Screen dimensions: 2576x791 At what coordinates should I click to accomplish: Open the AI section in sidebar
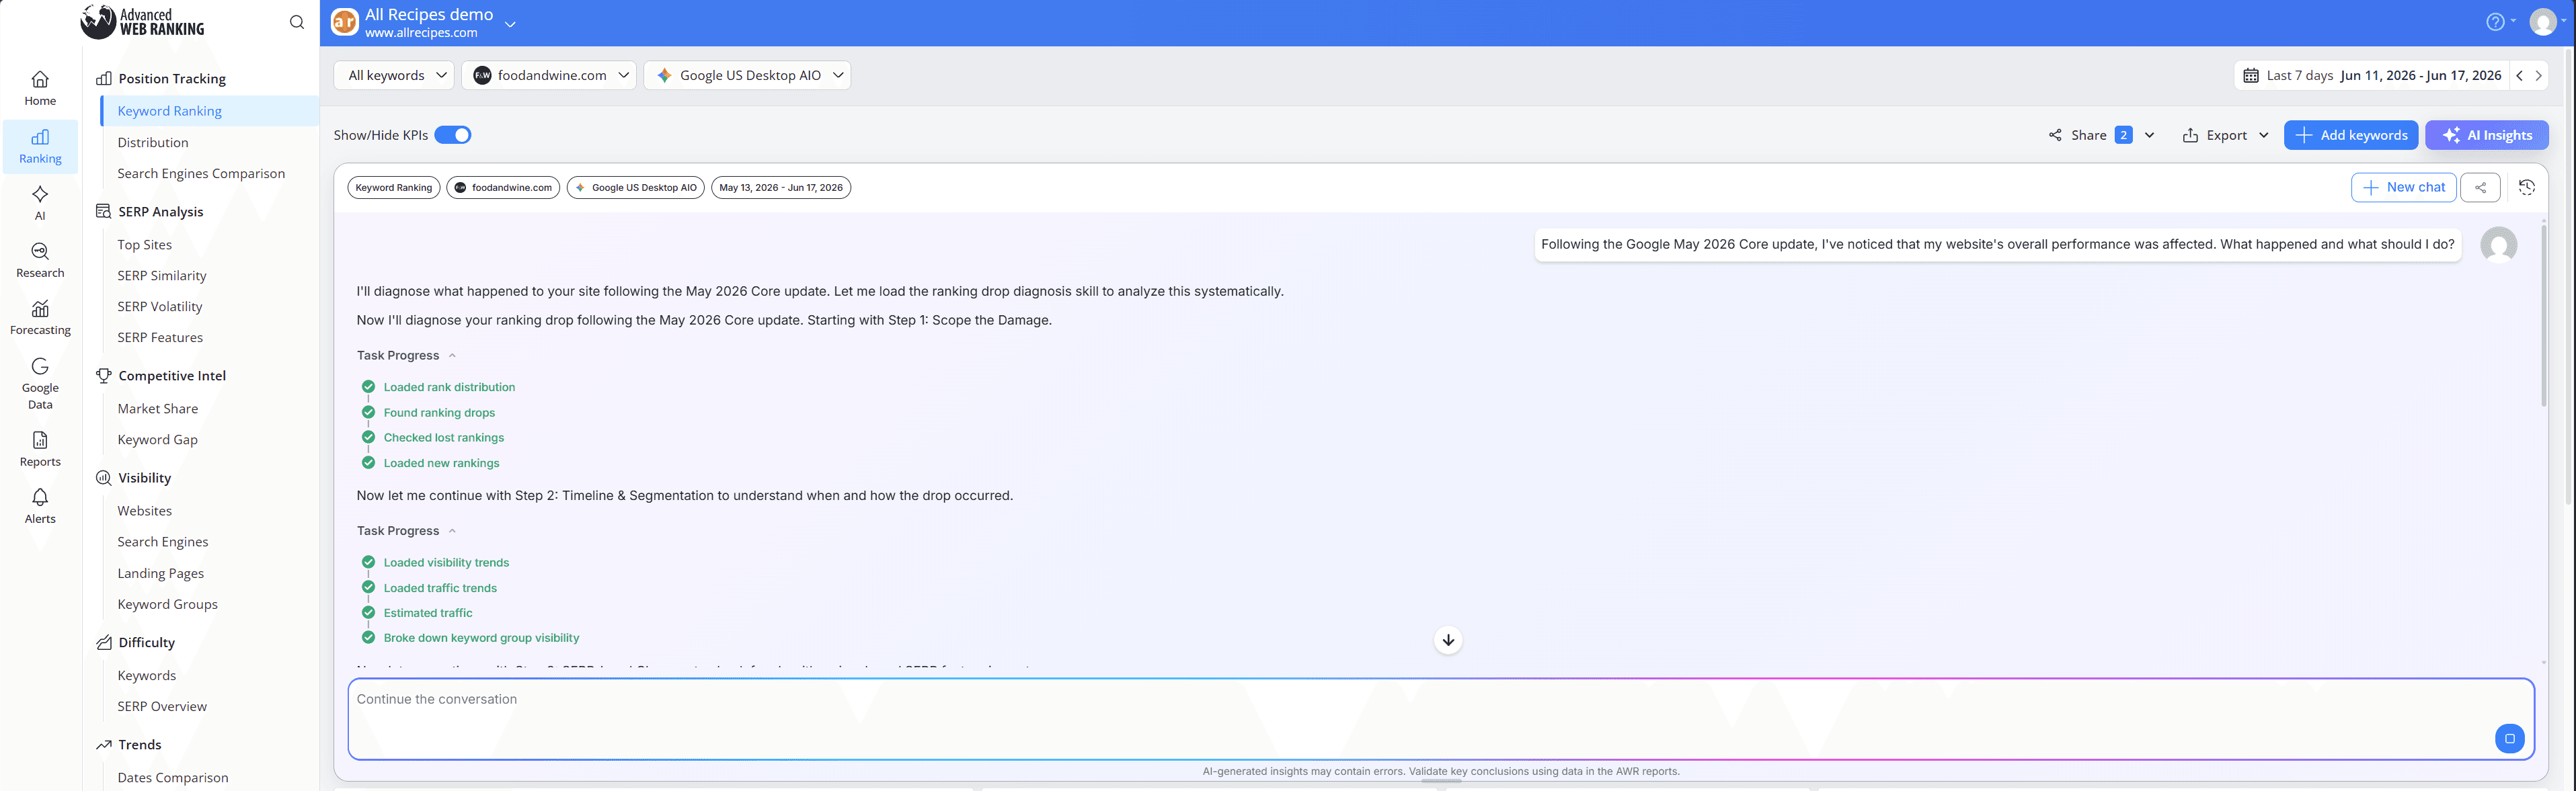[40, 203]
